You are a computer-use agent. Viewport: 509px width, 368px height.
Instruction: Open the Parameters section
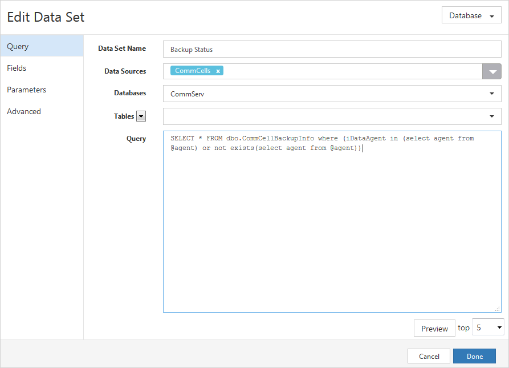click(26, 90)
